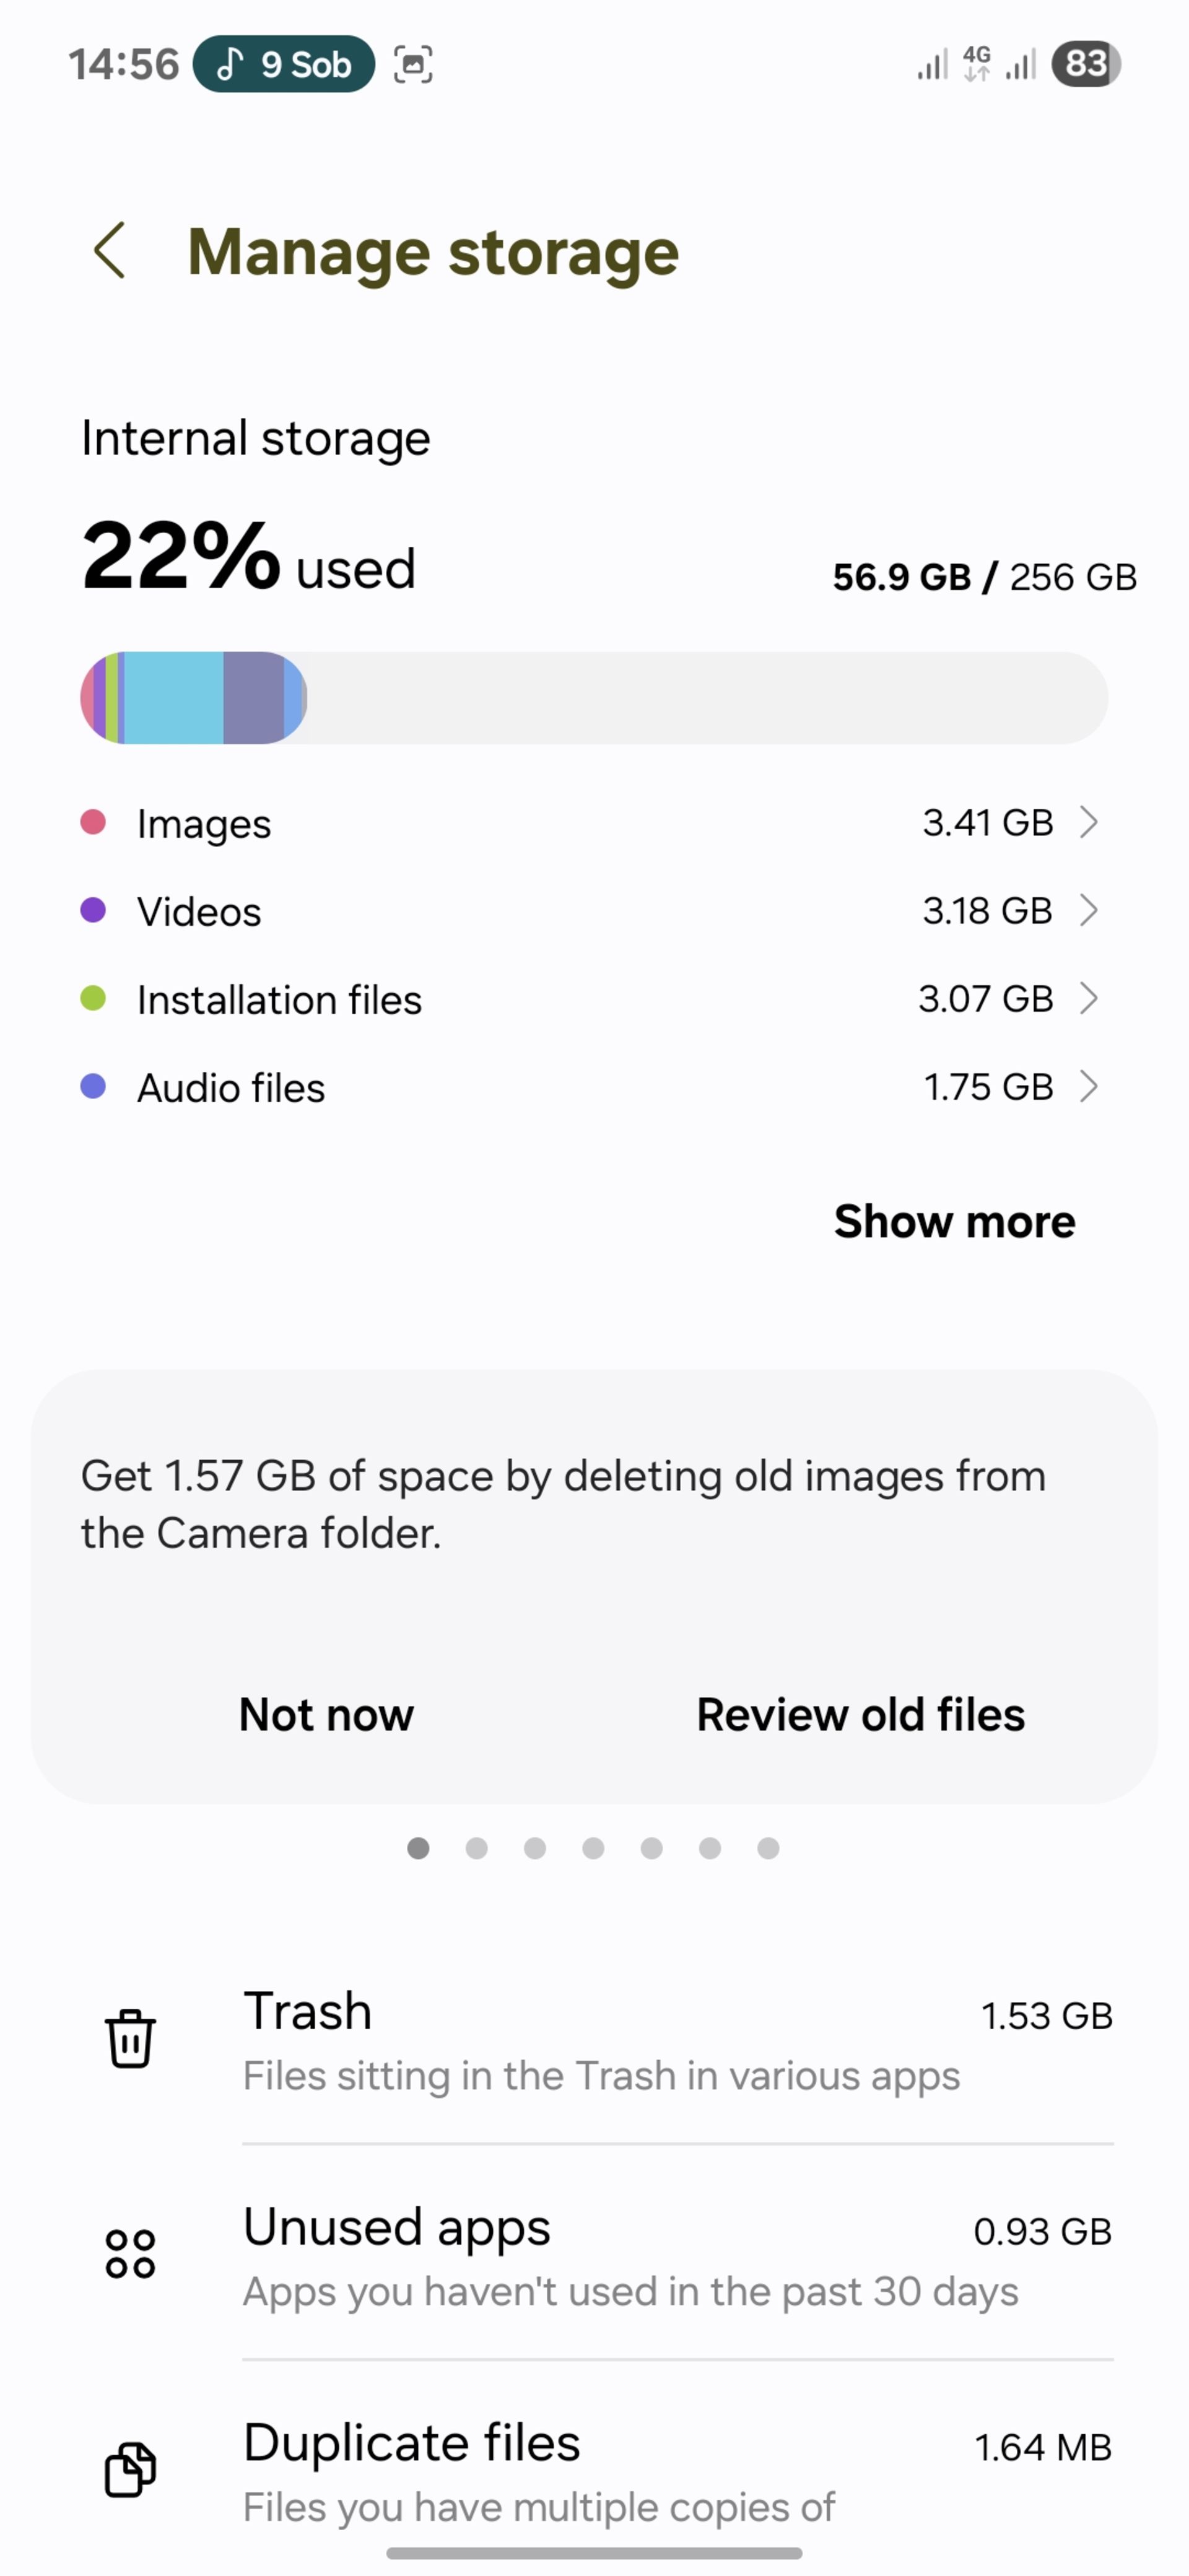The width and height of the screenshot is (1189, 2576).
Task: Select the last suggestion page dot
Action: pos(768,1848)
